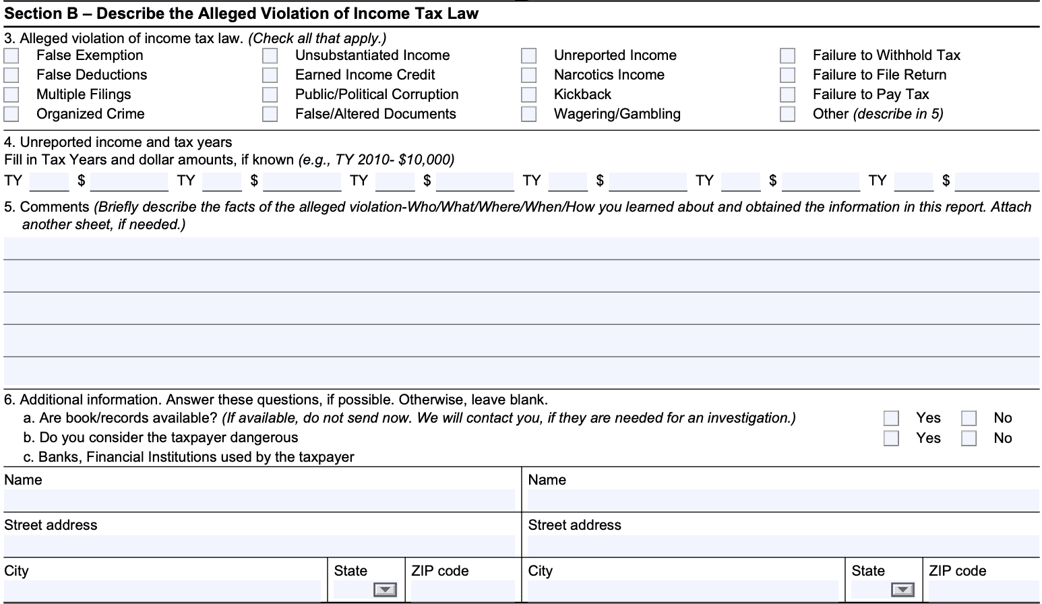Check the False Exemption checkbox

tap(11, 55)
